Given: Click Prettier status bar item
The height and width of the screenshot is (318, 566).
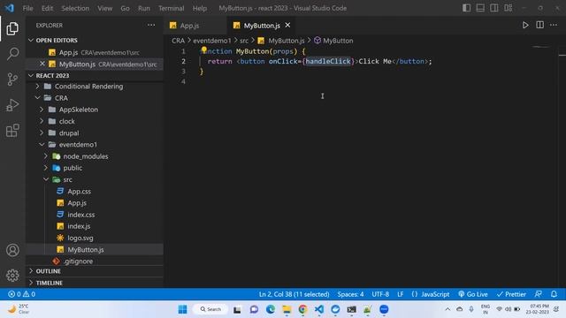Looking at the screenshot, I should [511, 294].
